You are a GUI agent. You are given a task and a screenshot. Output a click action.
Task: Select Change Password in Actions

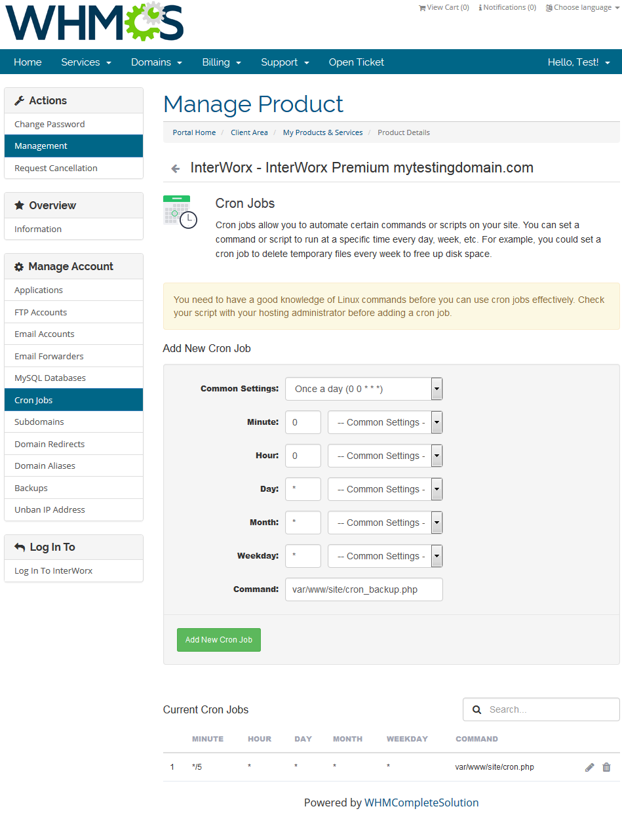click(73, 124)
